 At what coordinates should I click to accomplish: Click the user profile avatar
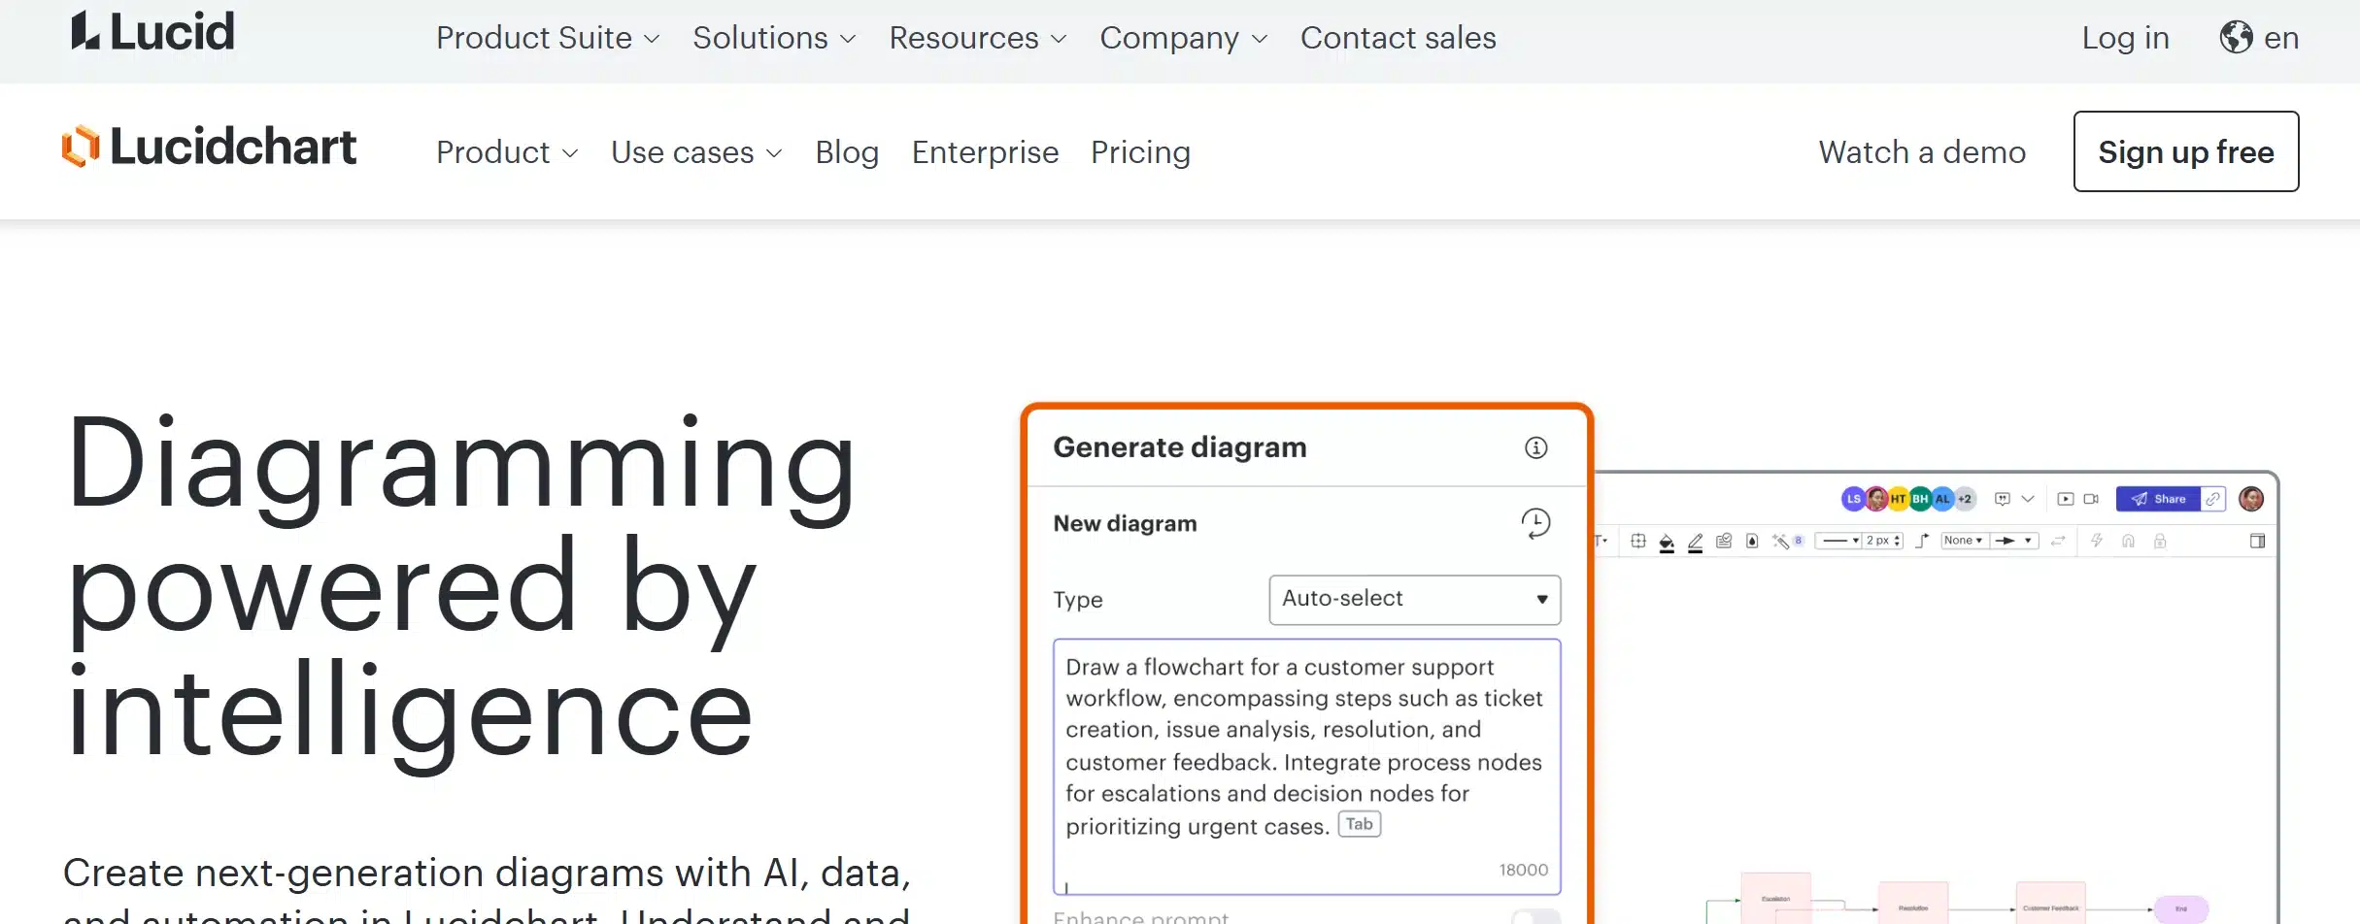pyautogui.click(x=2251, y=499)
